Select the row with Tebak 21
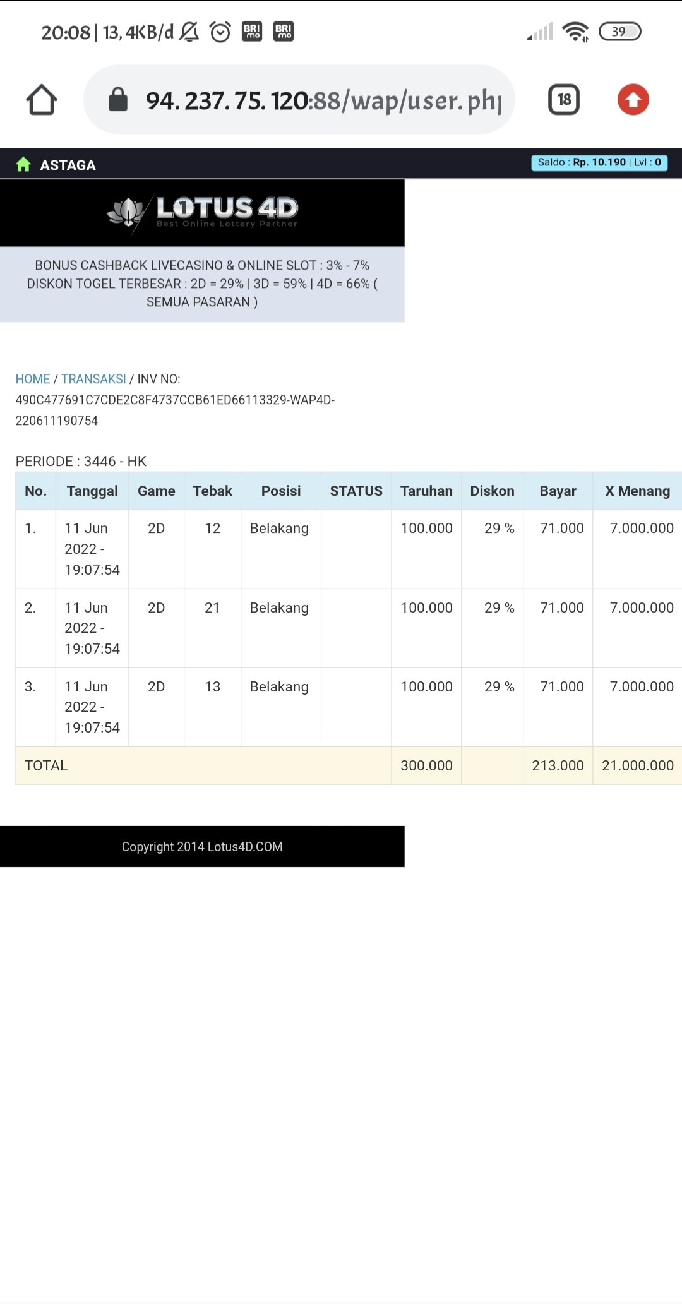The image size is (682, 1304). point(212,607)
